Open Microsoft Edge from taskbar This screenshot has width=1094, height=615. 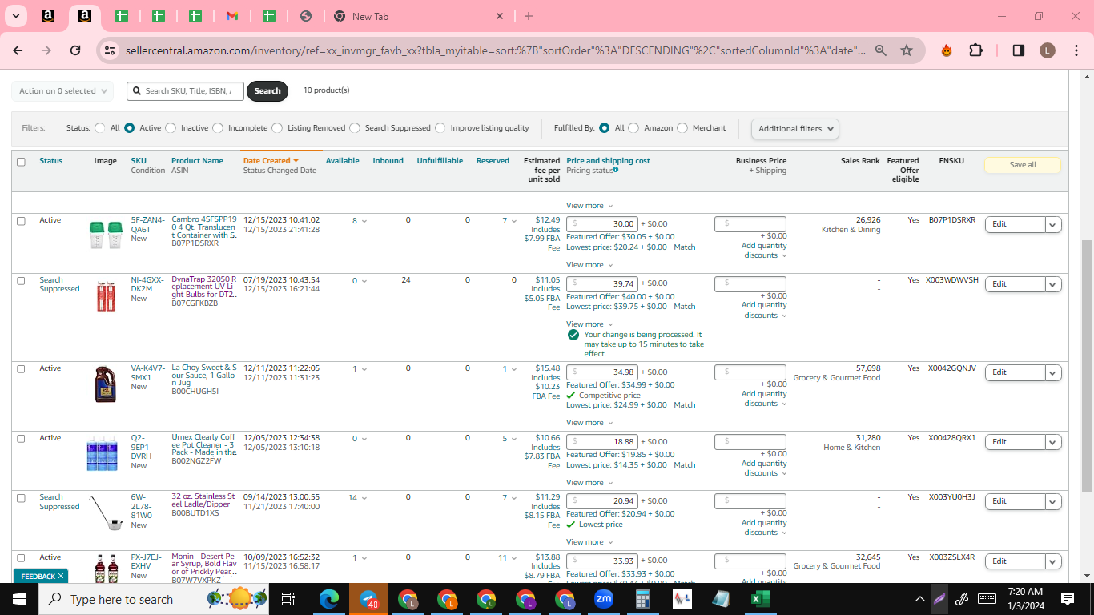click(329, 599)
